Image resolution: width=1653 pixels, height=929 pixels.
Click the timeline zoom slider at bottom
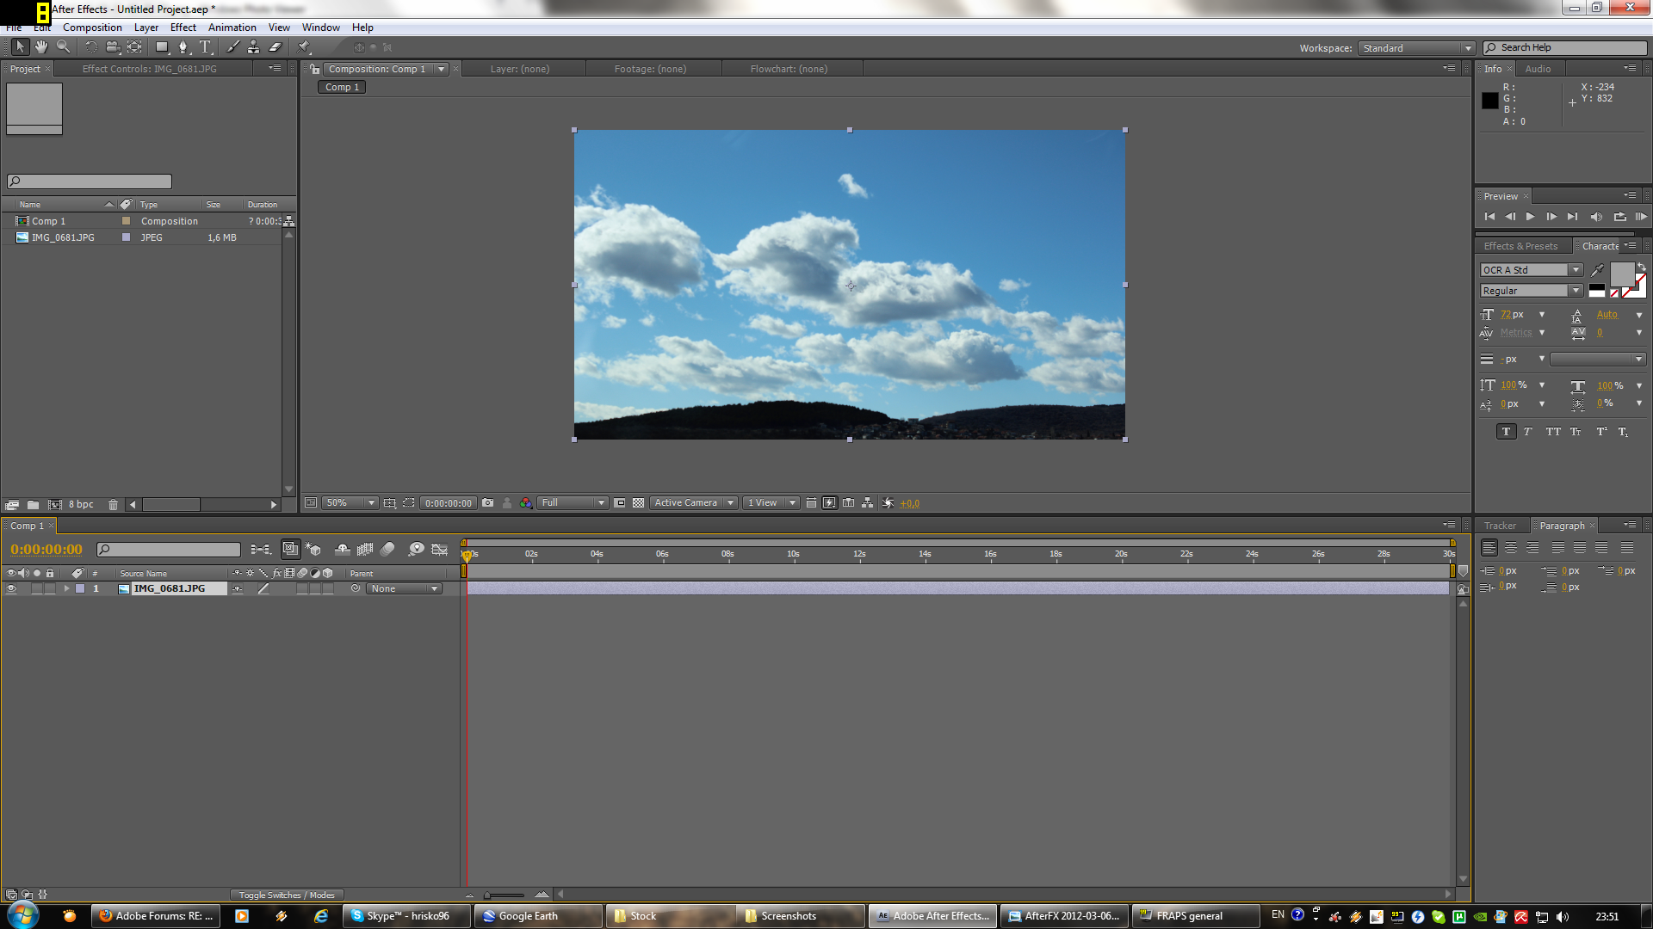[505, 895]
